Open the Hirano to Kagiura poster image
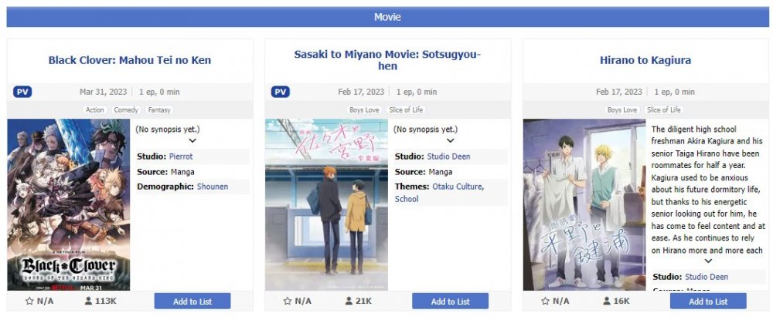Image resolution: width=773 pixels, height=320 pixels. (584, 204)
